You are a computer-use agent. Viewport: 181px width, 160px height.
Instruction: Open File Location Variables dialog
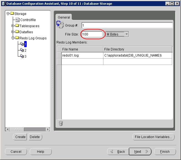point(153,137)
